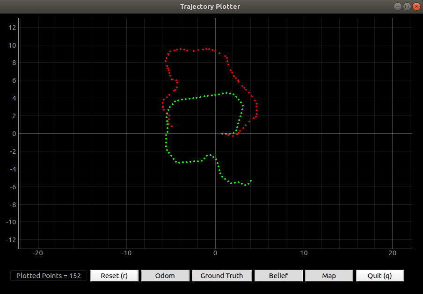The height and width of the screenshot is (294, 423).
Task: Click the y-axis label 12
Action: 12,28
